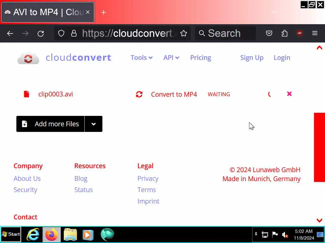Image resolution: width=325 pixels, height=243 pixels.
Task: Open the About Us link
Action: click(x=27, y=178)
